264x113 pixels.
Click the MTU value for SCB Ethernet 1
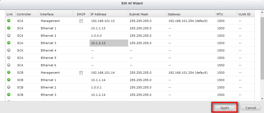[x=221, y=80]
